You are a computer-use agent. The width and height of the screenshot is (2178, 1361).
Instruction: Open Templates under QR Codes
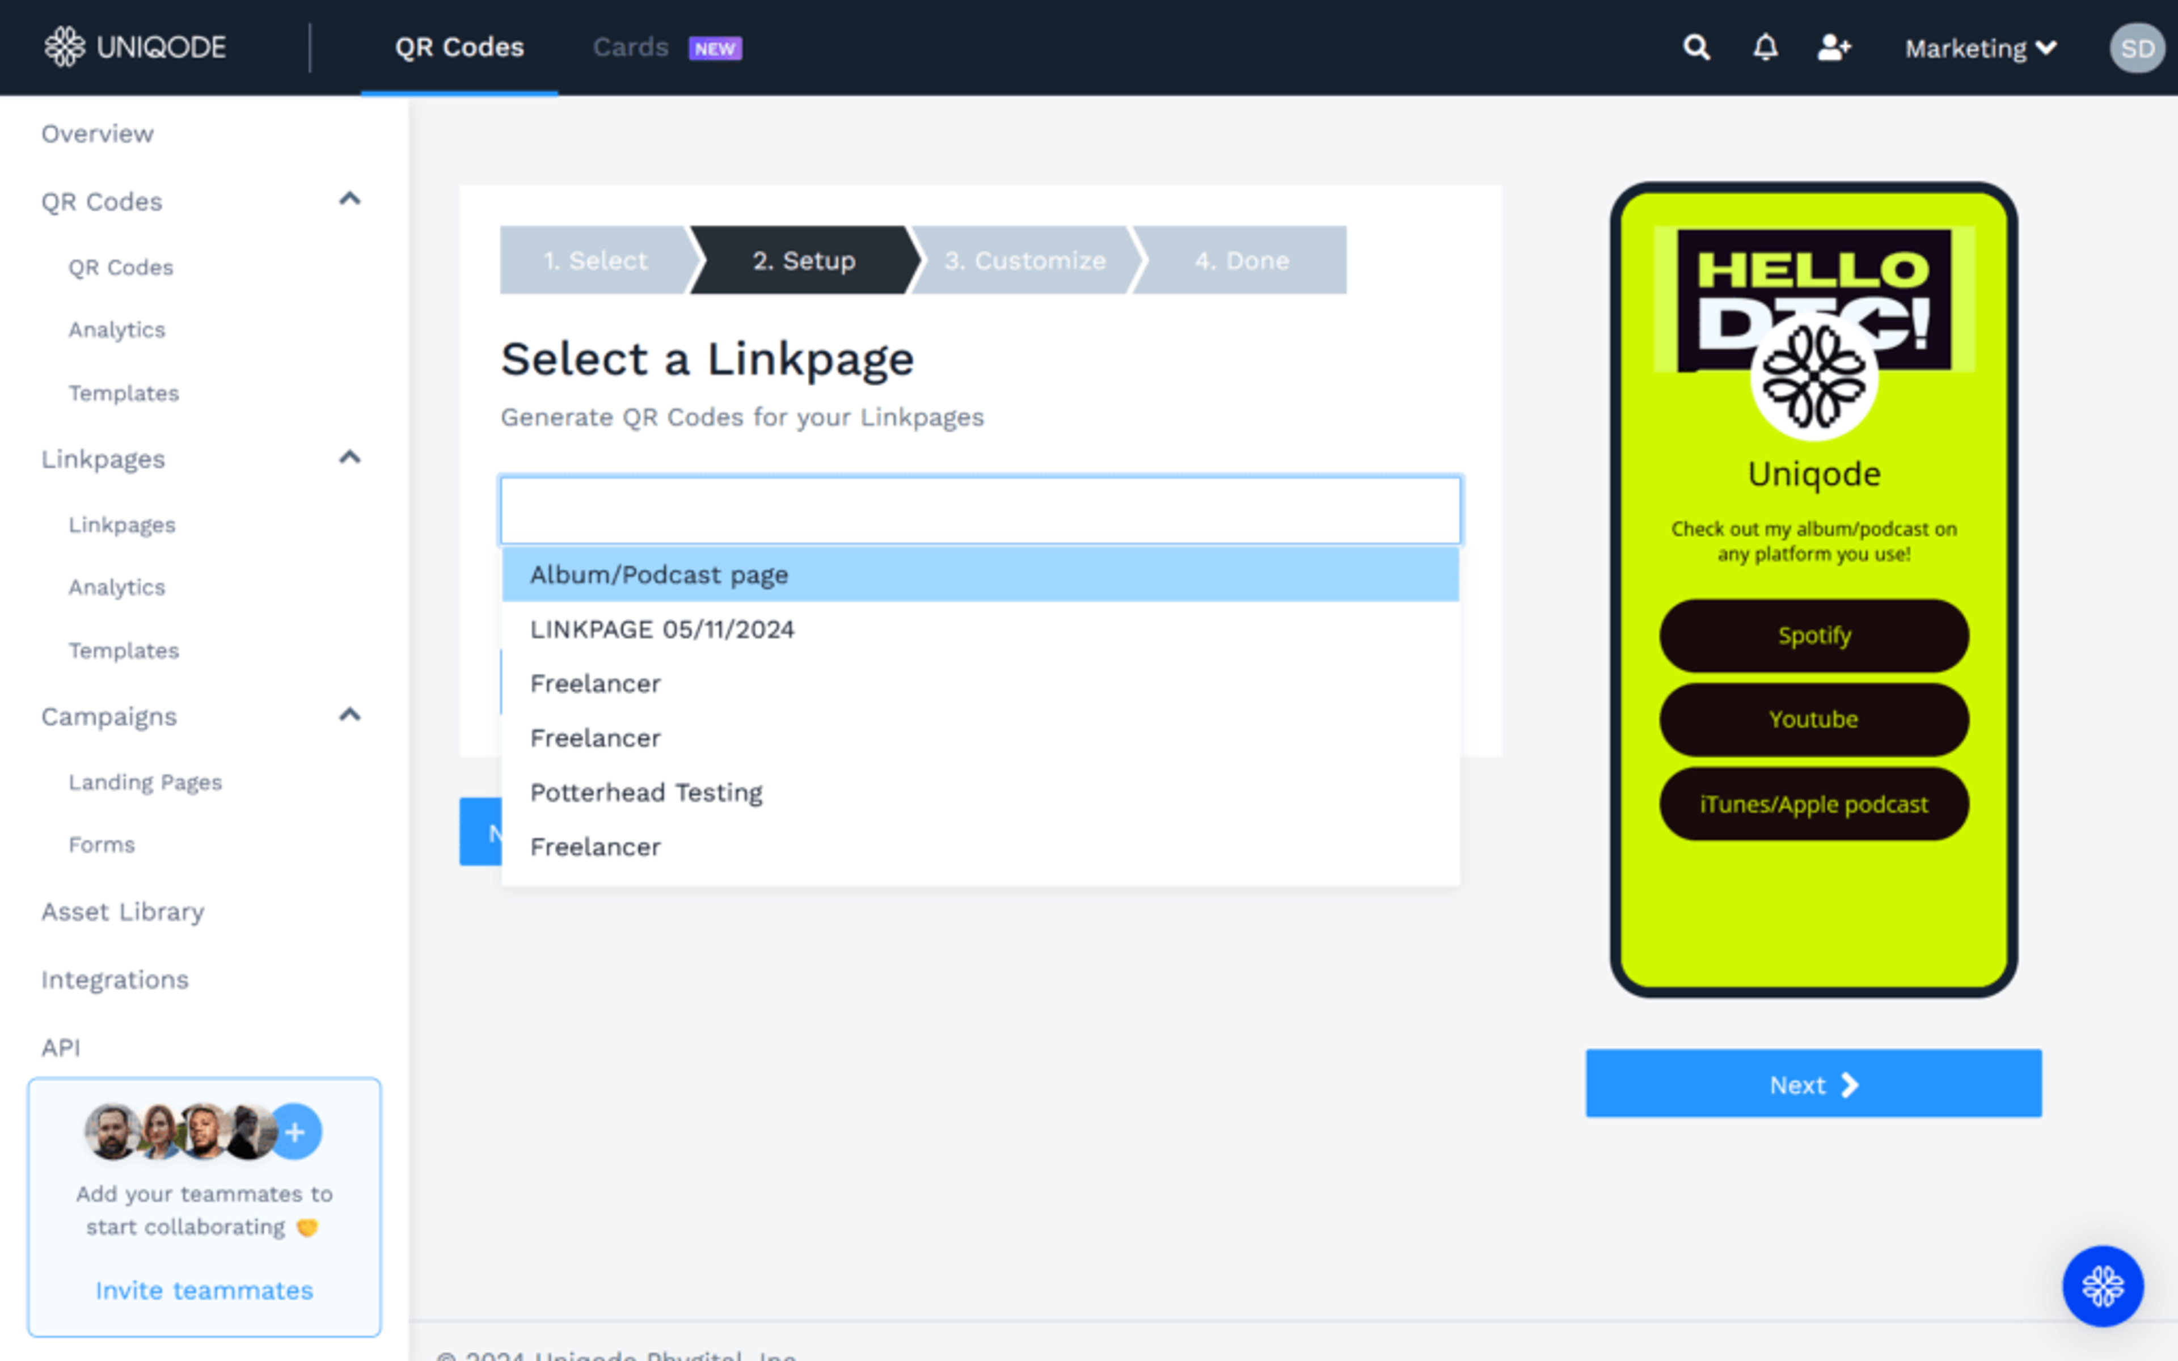123,394
